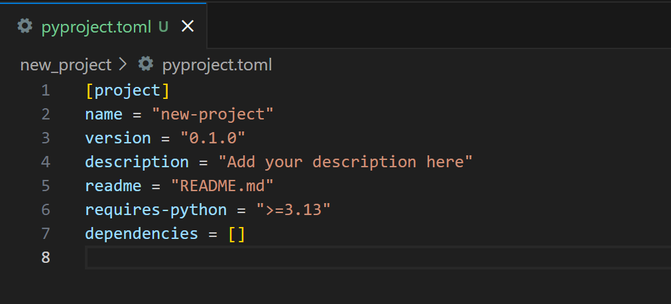
Task: Click the gear icon in the pyproject.toml tab
Action: coord(25,26)
